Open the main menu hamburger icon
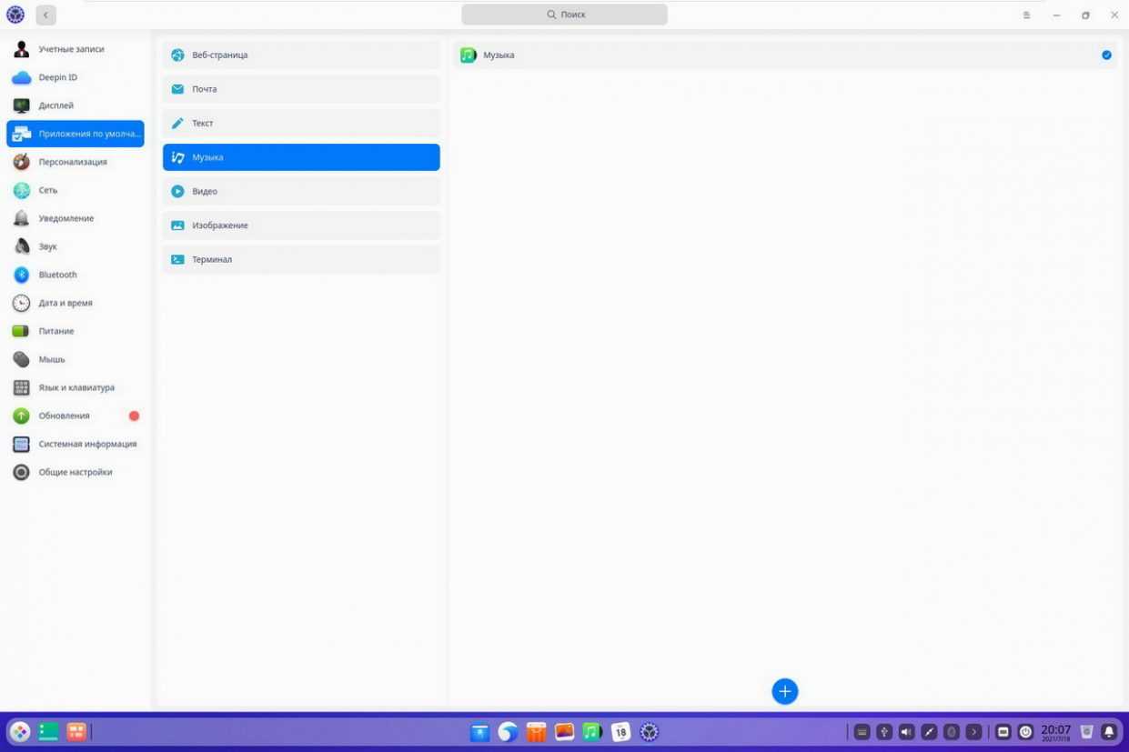Image resolution: width=1129 pixels, height=752 pixels. click(x=1026, y=15)
